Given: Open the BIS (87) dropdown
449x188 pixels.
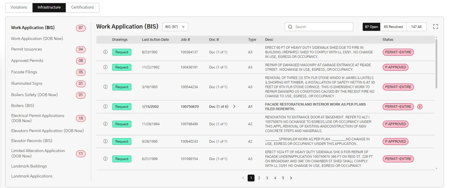Looking at the screenshot, I should pos(175,27).
